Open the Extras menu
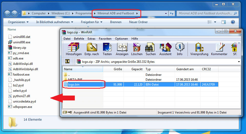Viewport: 246px width, 134px height. [x=91, y=39]
